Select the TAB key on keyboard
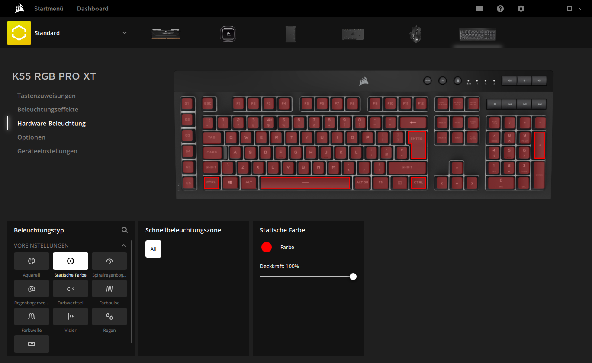 [x=212, y=138]
